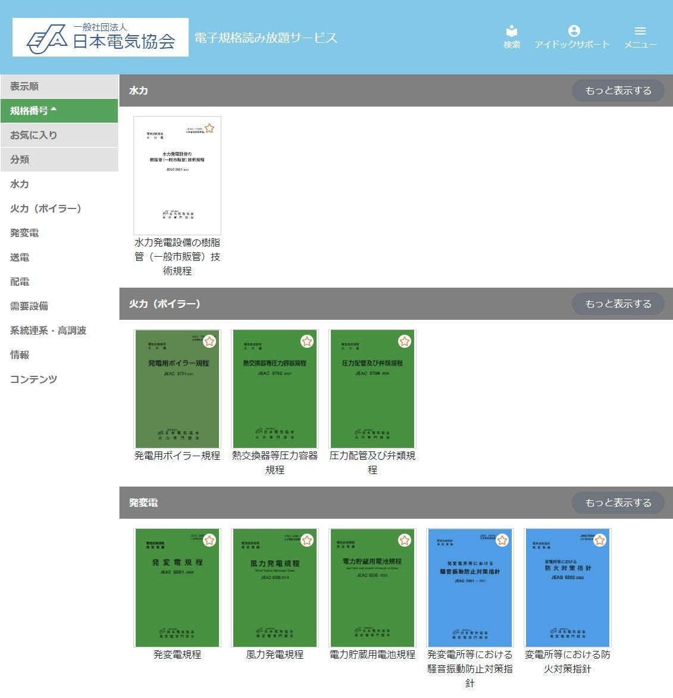Click もっと表示する for 発変電 section

(618, 503)
